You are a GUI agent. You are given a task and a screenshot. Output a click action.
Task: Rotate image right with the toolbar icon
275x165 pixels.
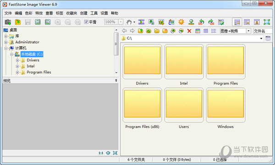[211, 22]
